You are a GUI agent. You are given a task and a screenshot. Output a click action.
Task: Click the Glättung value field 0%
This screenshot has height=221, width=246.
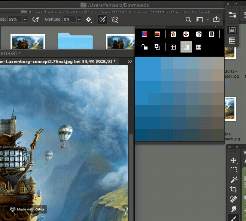coord(70,20)
